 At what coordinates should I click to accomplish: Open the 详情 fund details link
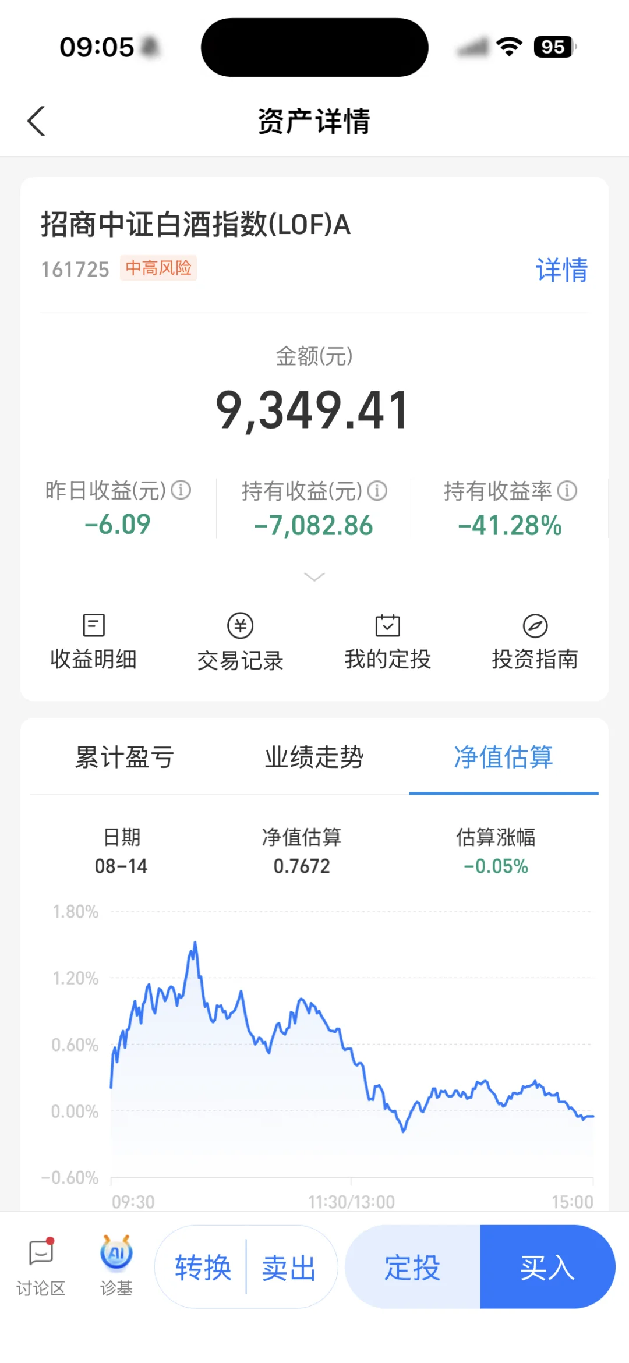point(561,270)
